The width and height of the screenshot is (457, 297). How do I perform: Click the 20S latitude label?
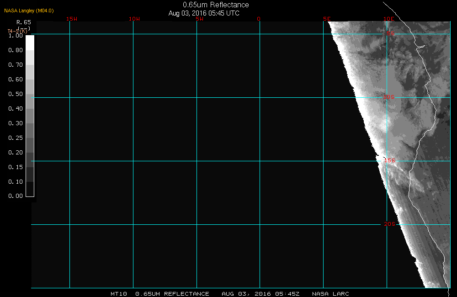(x=388, y=224)
